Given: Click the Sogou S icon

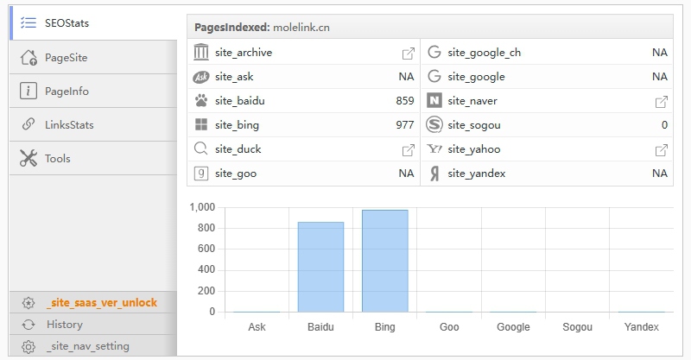Looking at the screenshot, I should pos(434,125).
